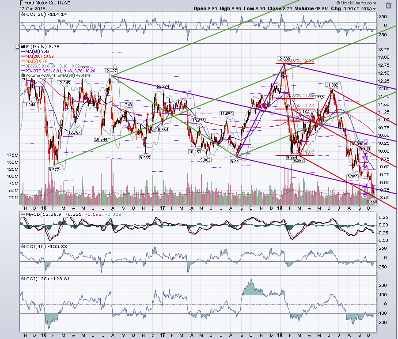Click the 11.982 peak price label
Screen dimensions: 398x339
(332, 85)
